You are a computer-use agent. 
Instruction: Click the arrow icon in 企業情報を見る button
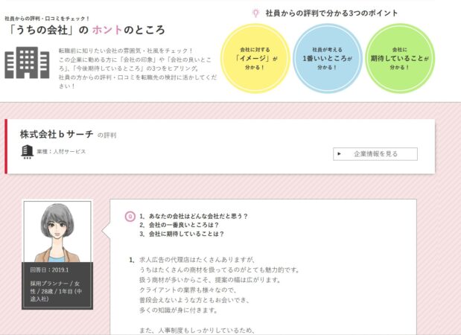(x=340, y=153)
